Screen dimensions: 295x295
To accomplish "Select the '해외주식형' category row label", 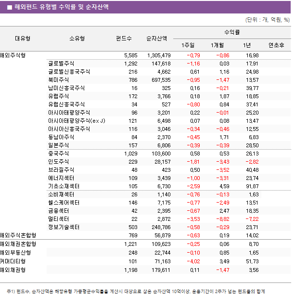I will click(13, 55).
